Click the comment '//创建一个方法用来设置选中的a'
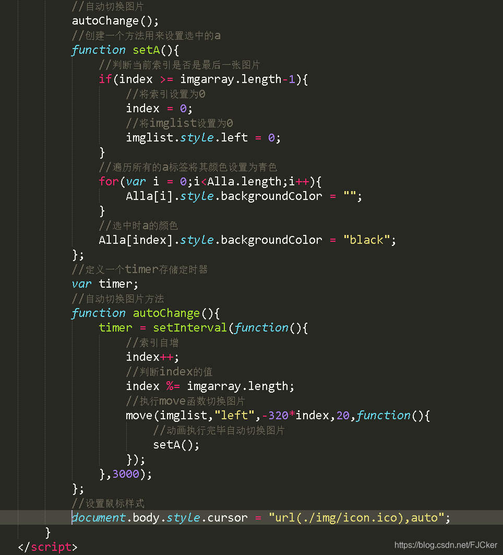 coord(146,36)
